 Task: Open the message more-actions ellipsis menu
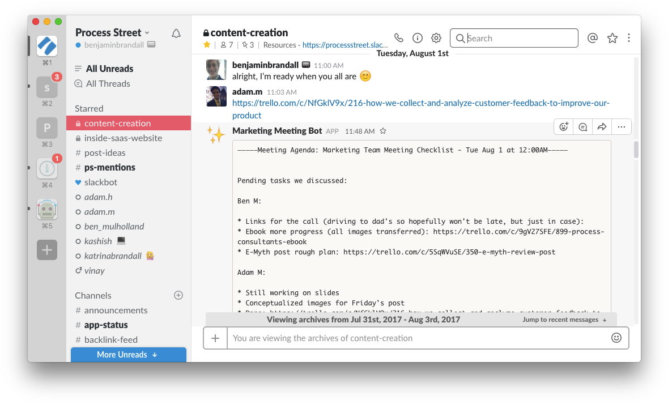621,126
